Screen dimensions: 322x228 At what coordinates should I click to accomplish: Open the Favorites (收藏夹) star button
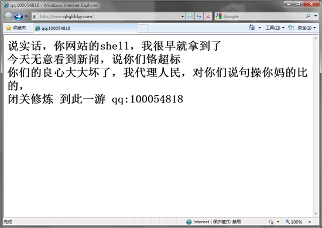click(x=16, y=28)
